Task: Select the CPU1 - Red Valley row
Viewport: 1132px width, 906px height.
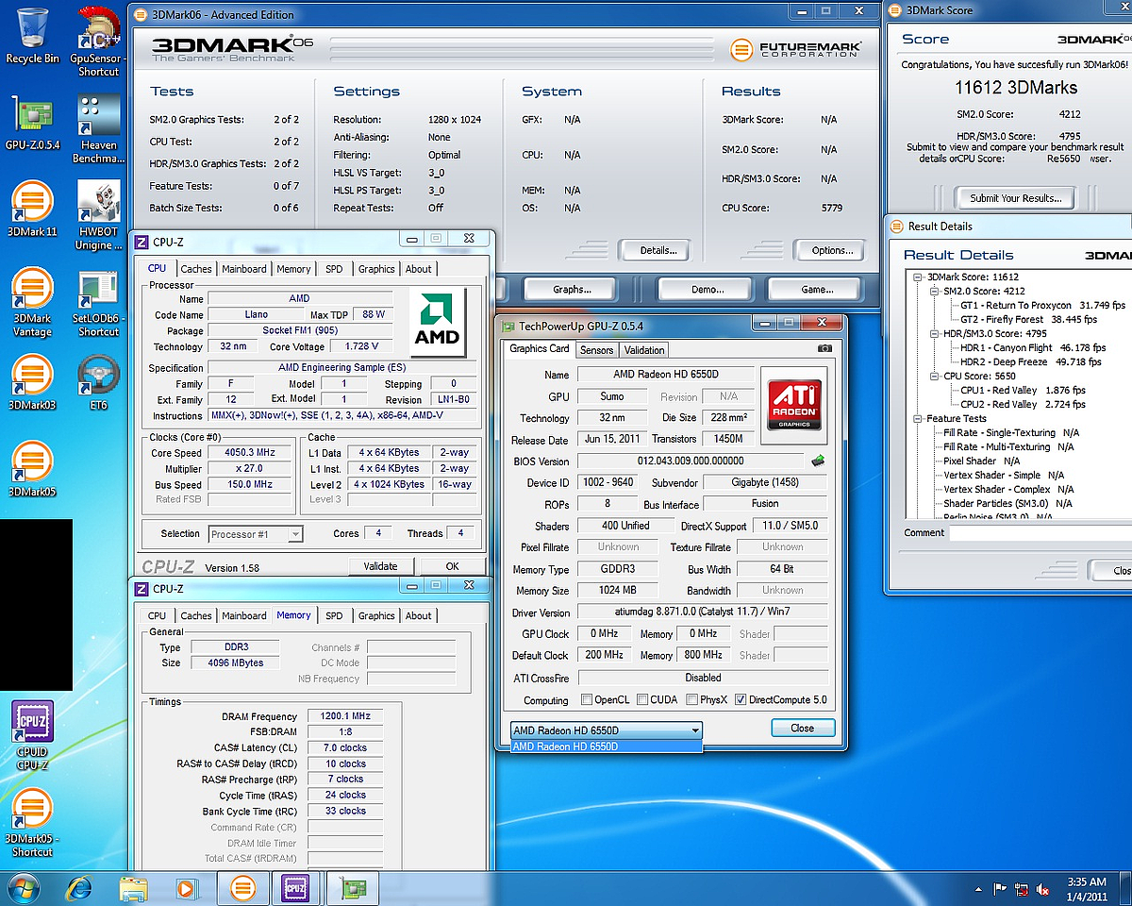Action: (x=1023, y=391)
